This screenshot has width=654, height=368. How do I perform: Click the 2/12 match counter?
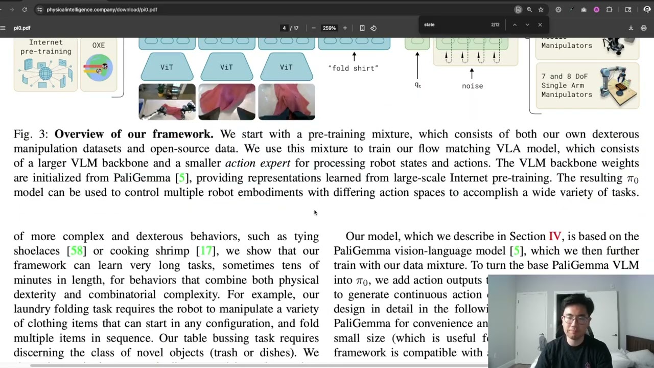(495, 25)
